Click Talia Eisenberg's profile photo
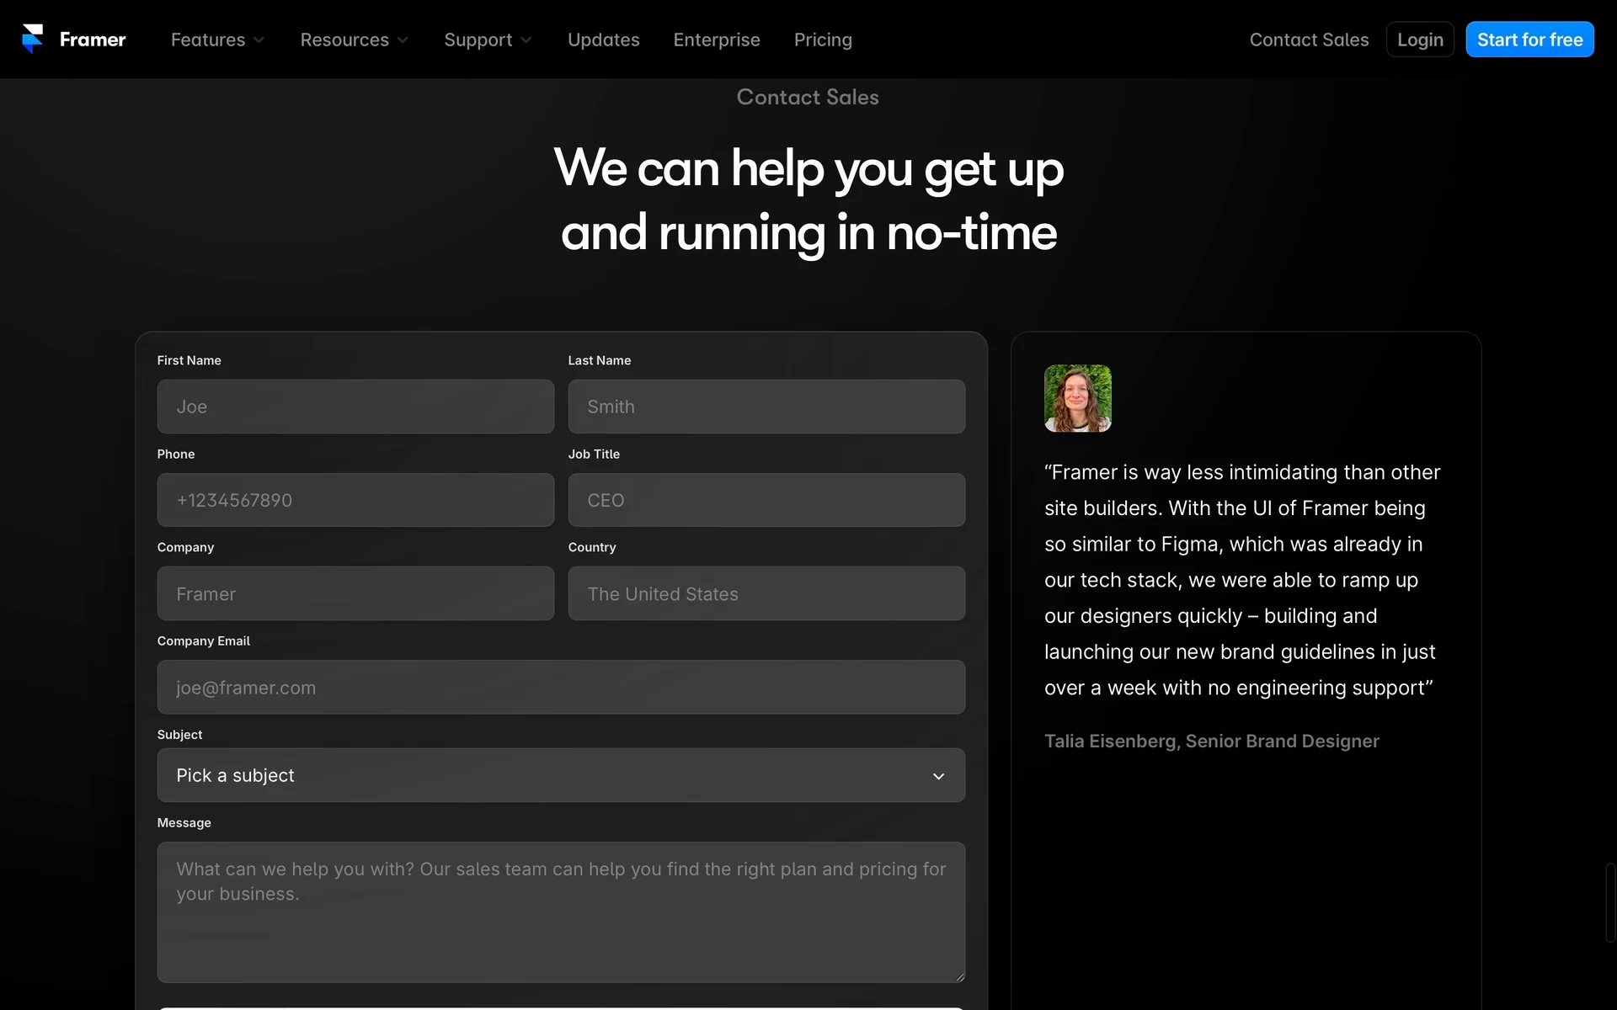 point(1077,398)
